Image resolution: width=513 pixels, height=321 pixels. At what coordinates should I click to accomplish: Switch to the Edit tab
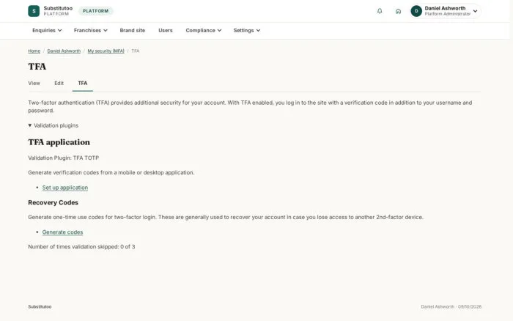coord(59,83)
